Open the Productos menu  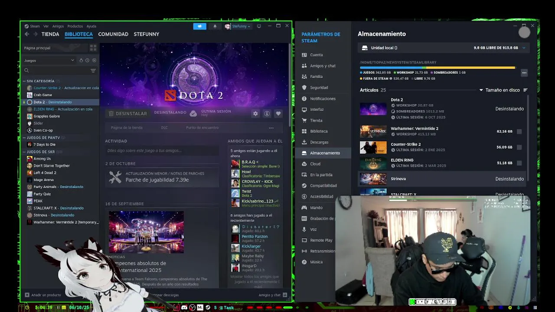[75, 26]
